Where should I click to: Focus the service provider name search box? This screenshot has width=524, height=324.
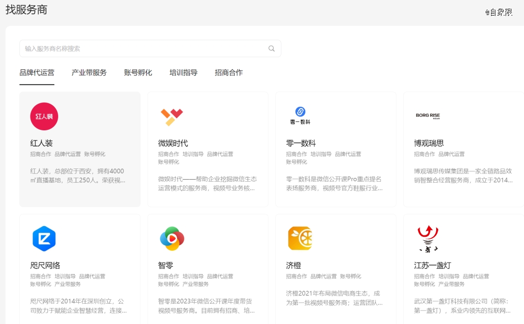pos(150,48)
